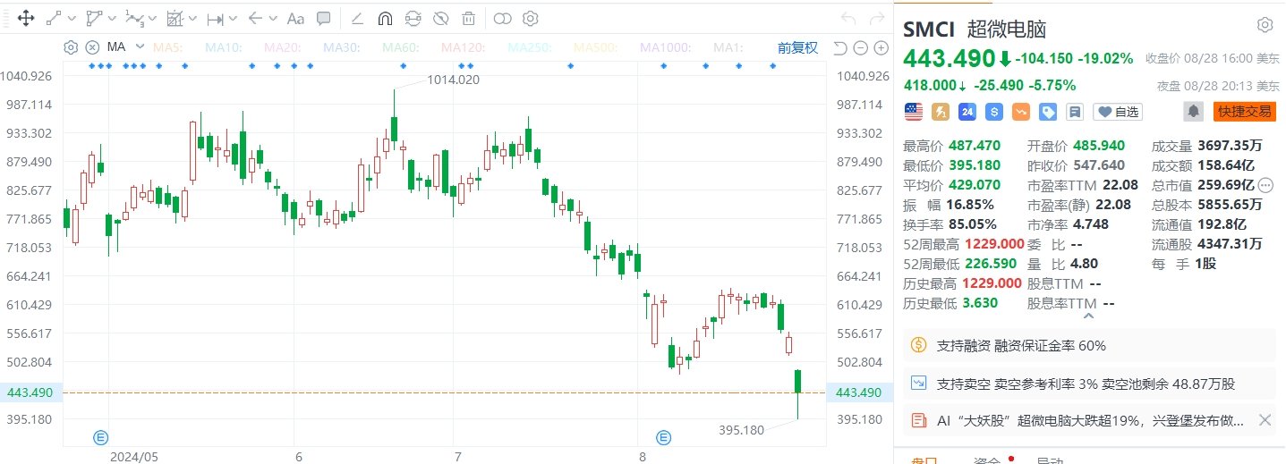The height and width of the screenshot is (464, 1286).
Task: Click the lightning Level-1 quote icon
Action: pyautogui.click(x=941, y=112)
